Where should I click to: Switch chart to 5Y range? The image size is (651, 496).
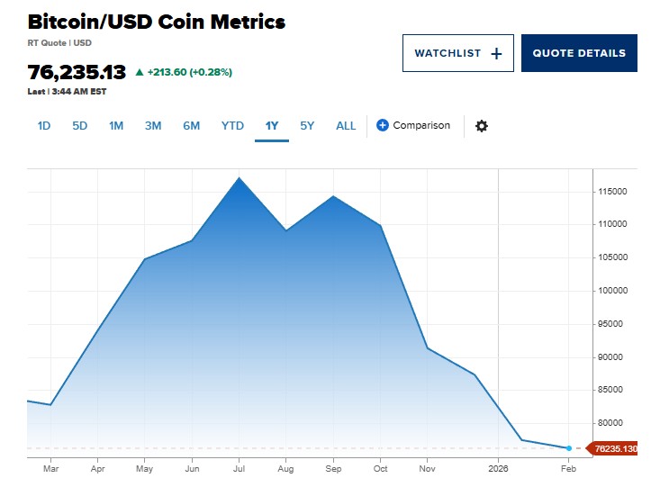point(307,126)
